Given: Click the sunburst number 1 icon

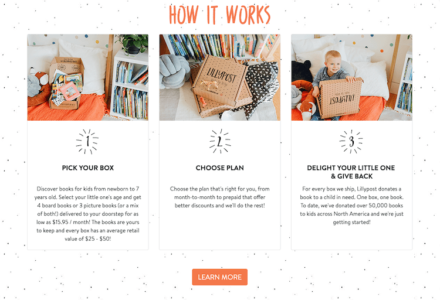Looking at the screenshot, I should point(87,141).
